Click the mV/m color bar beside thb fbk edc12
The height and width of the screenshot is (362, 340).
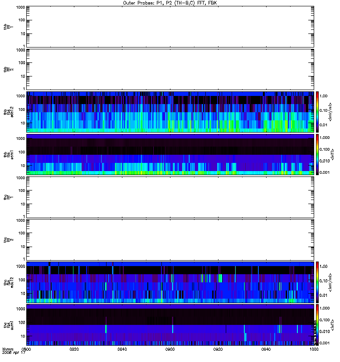point(317,112)
